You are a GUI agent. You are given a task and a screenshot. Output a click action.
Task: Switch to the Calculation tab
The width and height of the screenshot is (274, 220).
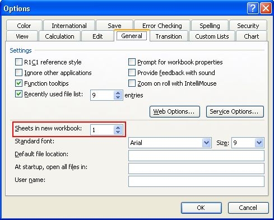[x=59, y=36]
